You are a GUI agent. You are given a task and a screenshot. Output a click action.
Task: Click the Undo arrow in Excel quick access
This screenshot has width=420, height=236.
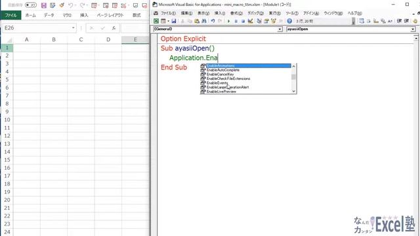pos(70,5)
